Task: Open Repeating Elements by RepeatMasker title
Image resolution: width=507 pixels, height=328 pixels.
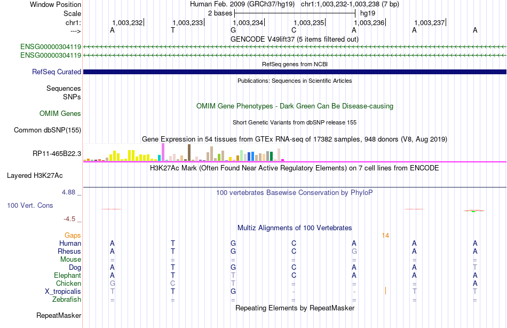Action: click(295, 308)
